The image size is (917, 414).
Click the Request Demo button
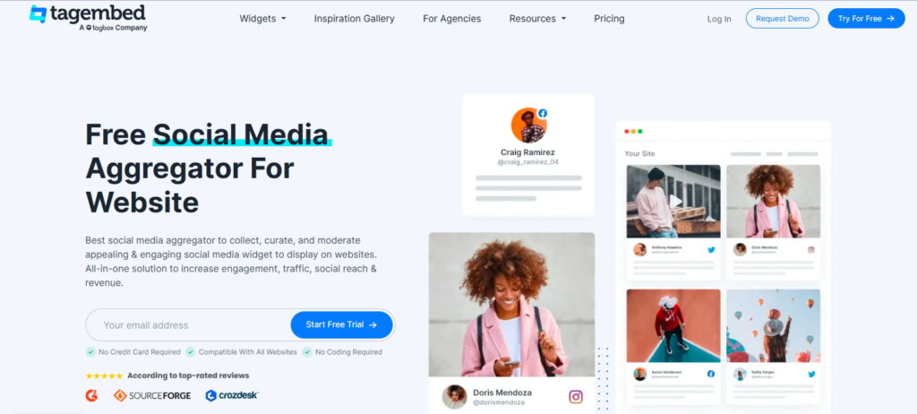point(783,19)
